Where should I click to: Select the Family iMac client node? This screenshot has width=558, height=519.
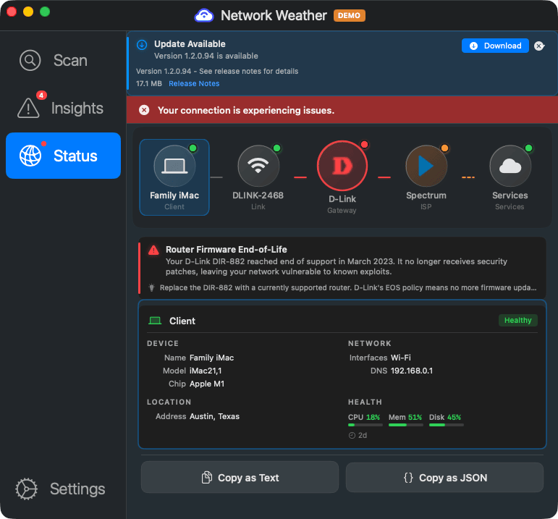pyautogui.click(x=174, y=177)
